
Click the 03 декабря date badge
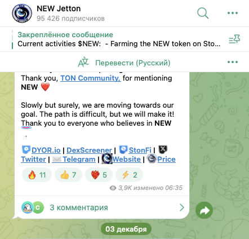[126, 229]
